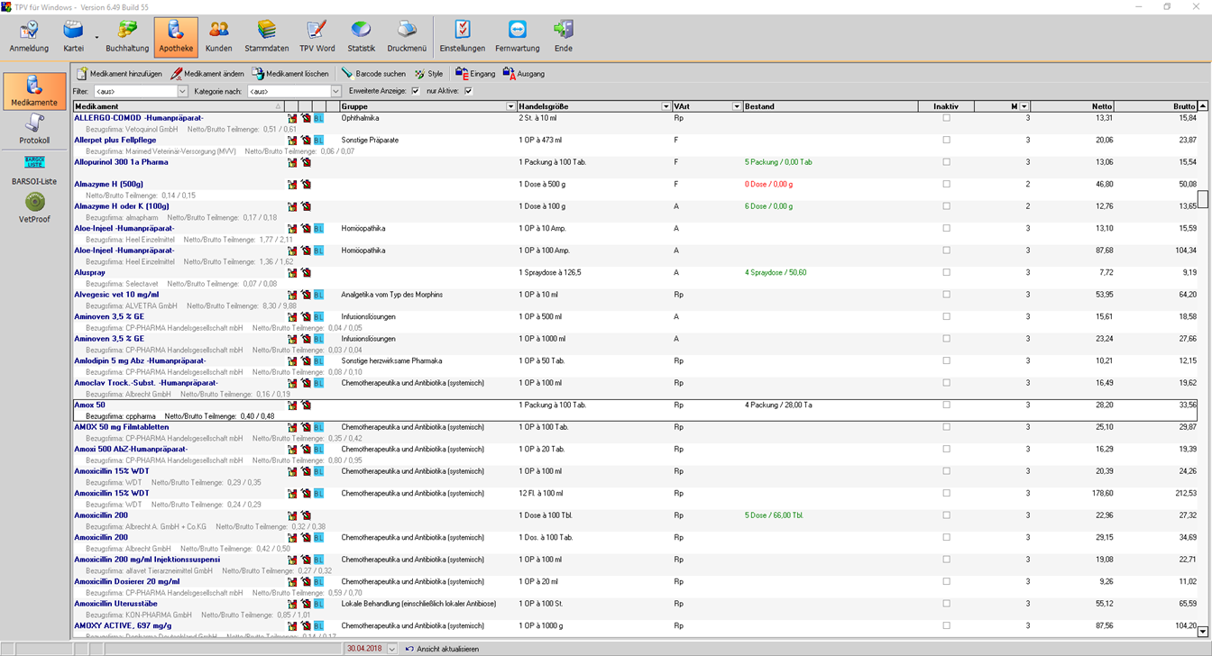This screenshot has width=1212, height=656.
Task: Expand the Filter dropdown
Action: (182, 92)
